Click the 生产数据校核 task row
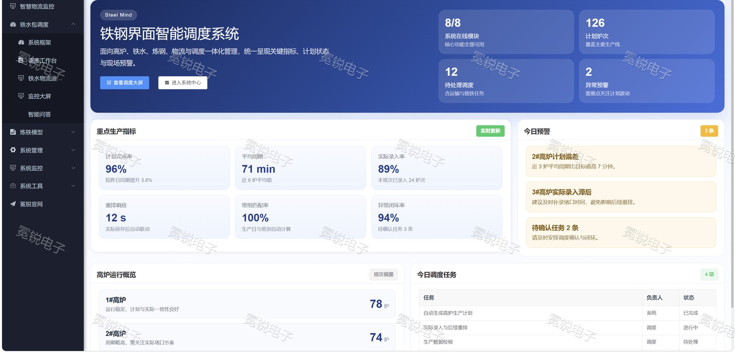This screenshot has height=353, width=735. 567,342
